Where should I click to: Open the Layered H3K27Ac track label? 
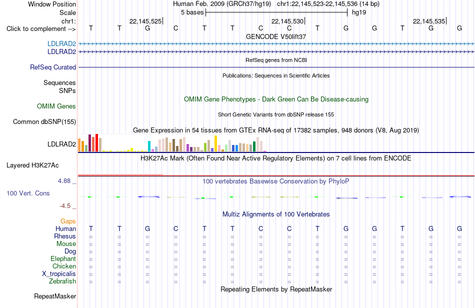[x=32, y=165]
